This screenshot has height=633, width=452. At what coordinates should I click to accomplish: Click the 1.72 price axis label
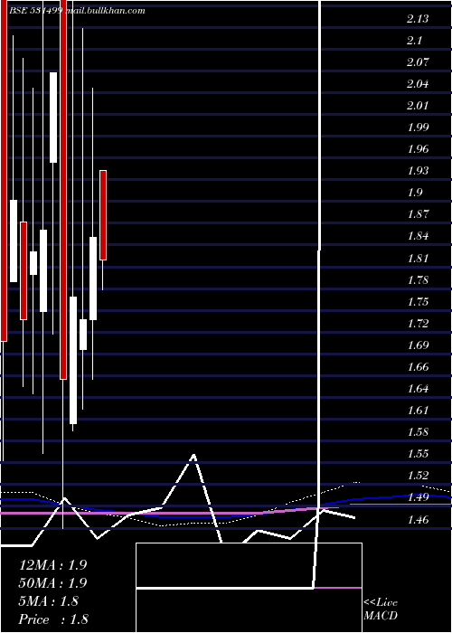(x=418, y=324)
